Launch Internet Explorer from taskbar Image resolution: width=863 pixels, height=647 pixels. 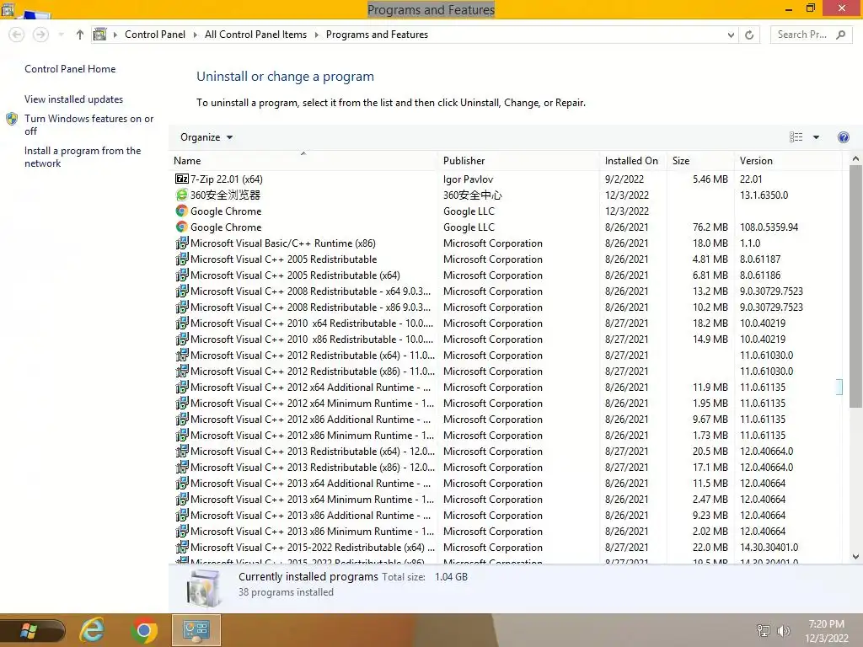92,630
